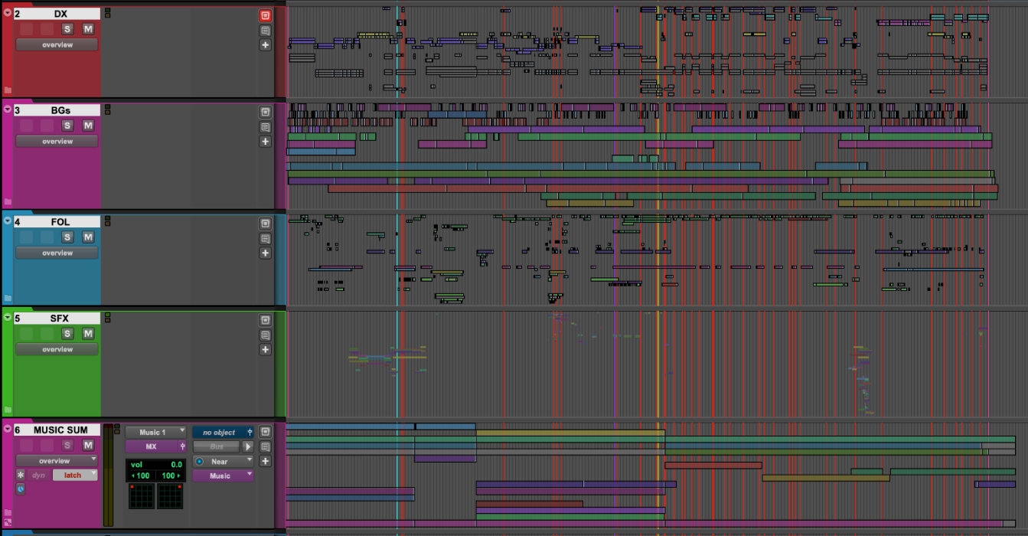The height and width of the screenshot is (536, 1028).
Task: Click the folder icon on FOL track
Action: (8, 298)
